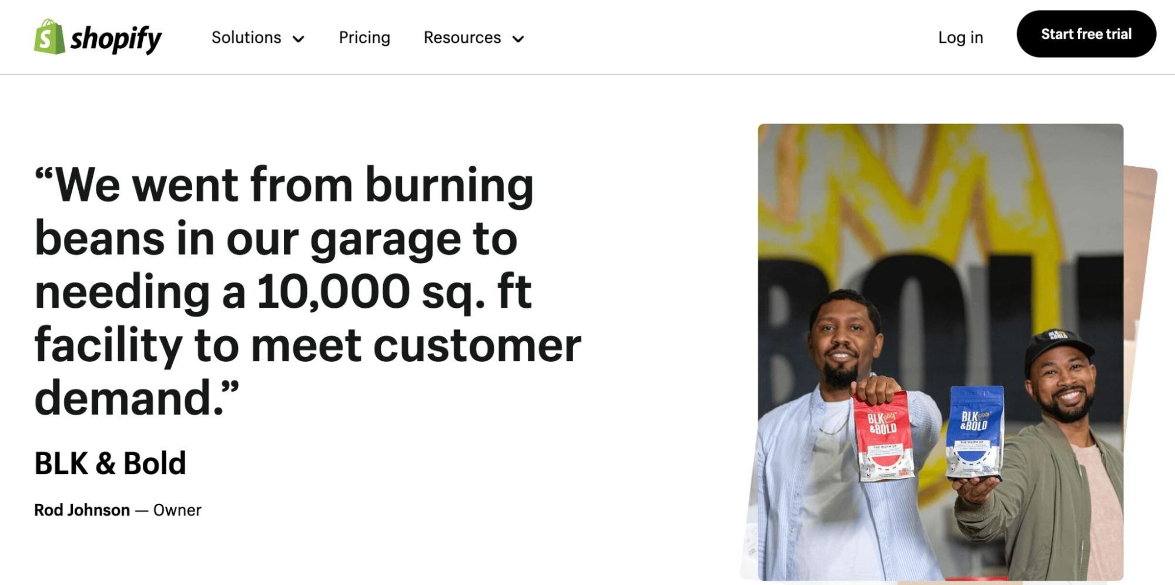Click the Shopify green bag logo icon

coord(49,37)
